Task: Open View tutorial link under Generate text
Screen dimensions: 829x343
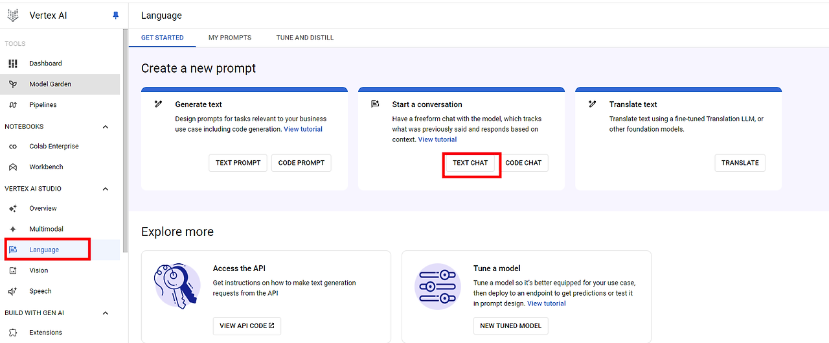Action: [x=303, y=129]
